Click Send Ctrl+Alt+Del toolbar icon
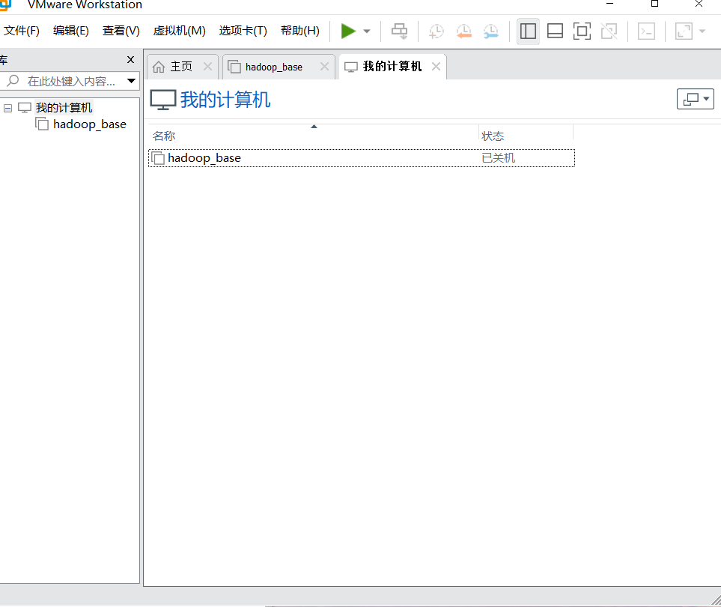721x607 pixels. [x=399, y=31]
